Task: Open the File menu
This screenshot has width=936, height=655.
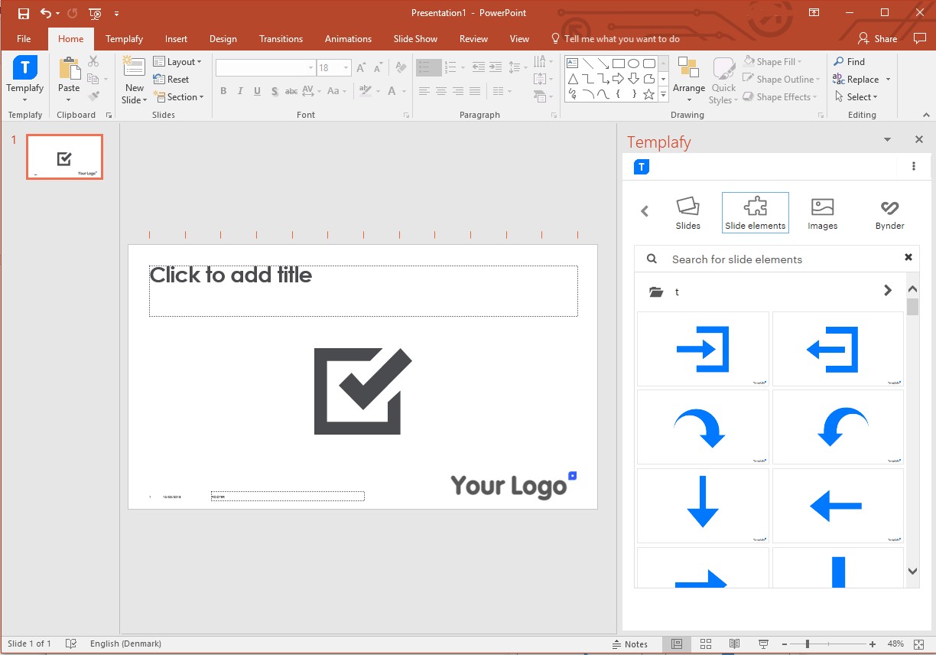Action: [x=24, y=38]
